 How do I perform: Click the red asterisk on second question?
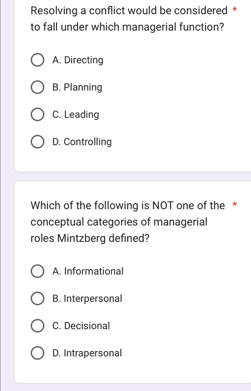tap(235, 204)
